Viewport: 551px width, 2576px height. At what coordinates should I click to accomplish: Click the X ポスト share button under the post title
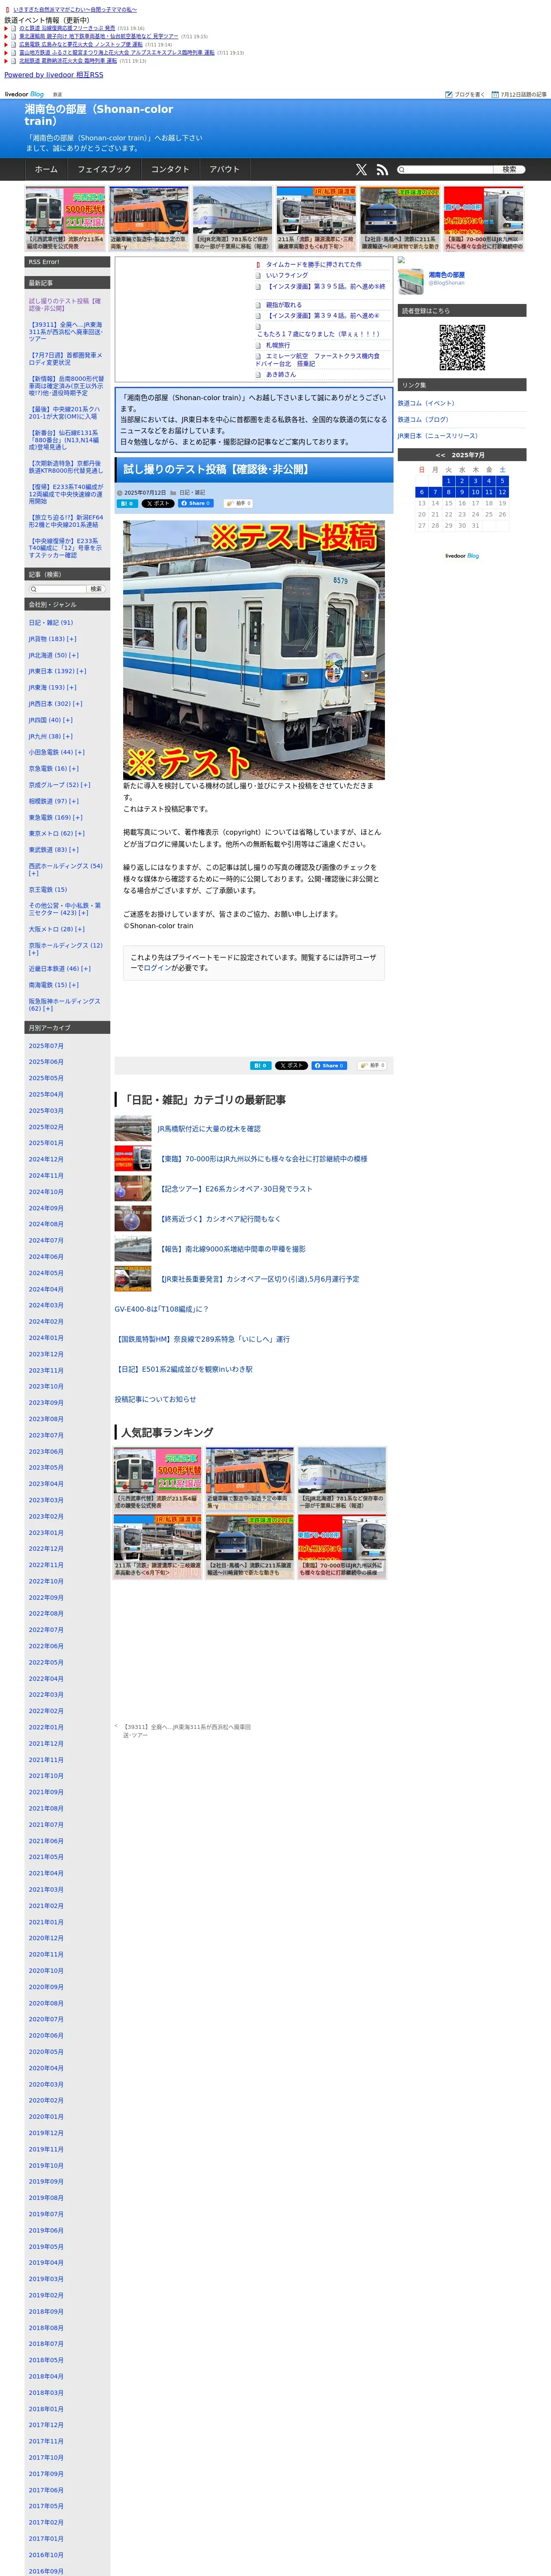158,504
